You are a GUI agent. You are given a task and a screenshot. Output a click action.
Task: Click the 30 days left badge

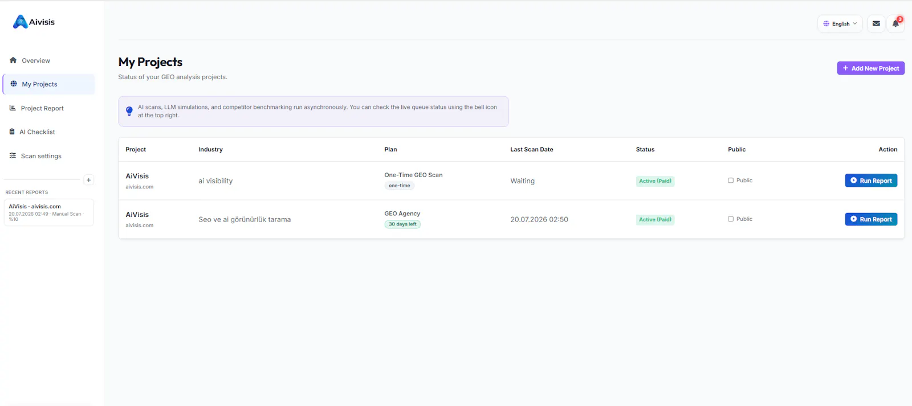coord(402,224)
